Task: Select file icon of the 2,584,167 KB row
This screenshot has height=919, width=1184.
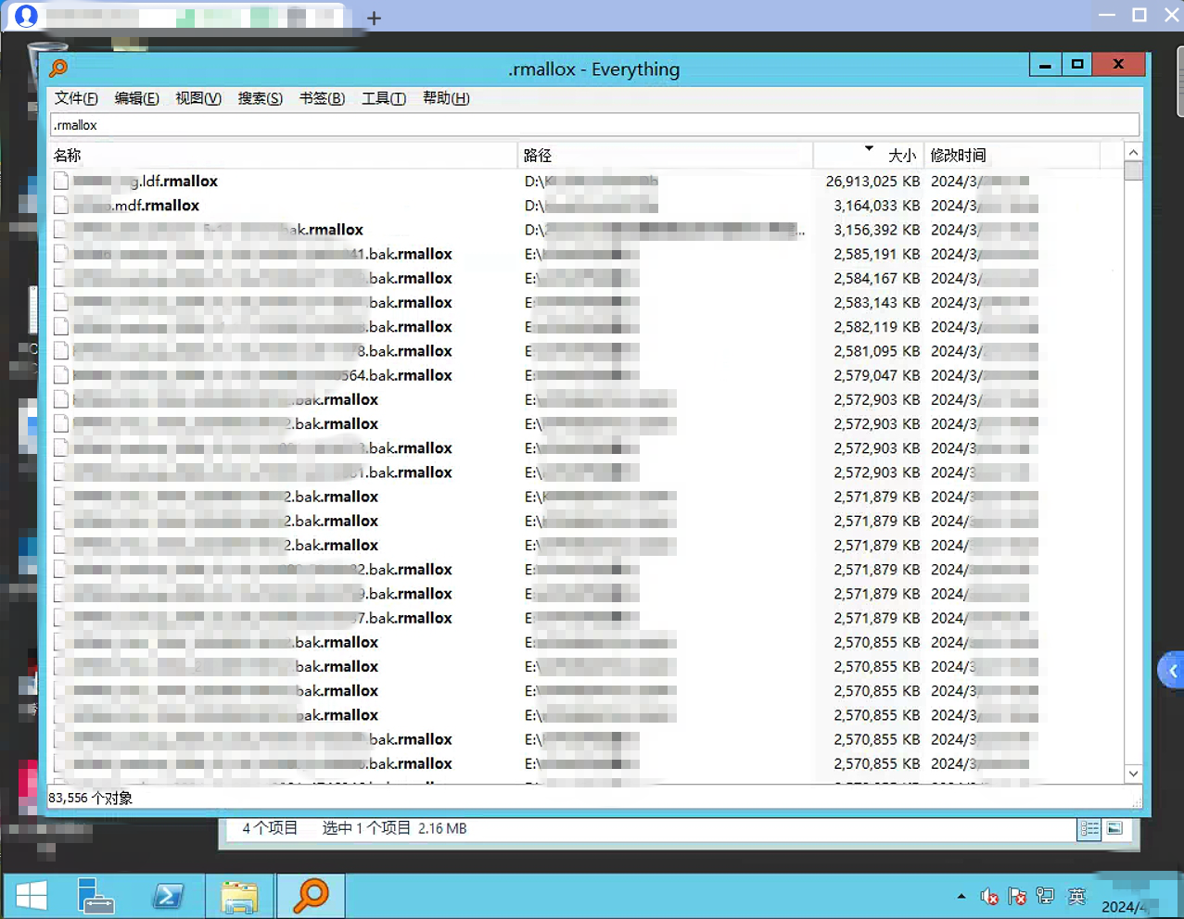Action: click(x=61, y=278)
